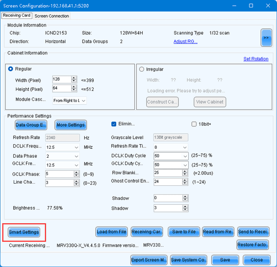Viewport: 277px width, 267px height.
Task: Adjust the Row Blanking spinner
Action: pos(185,173)
